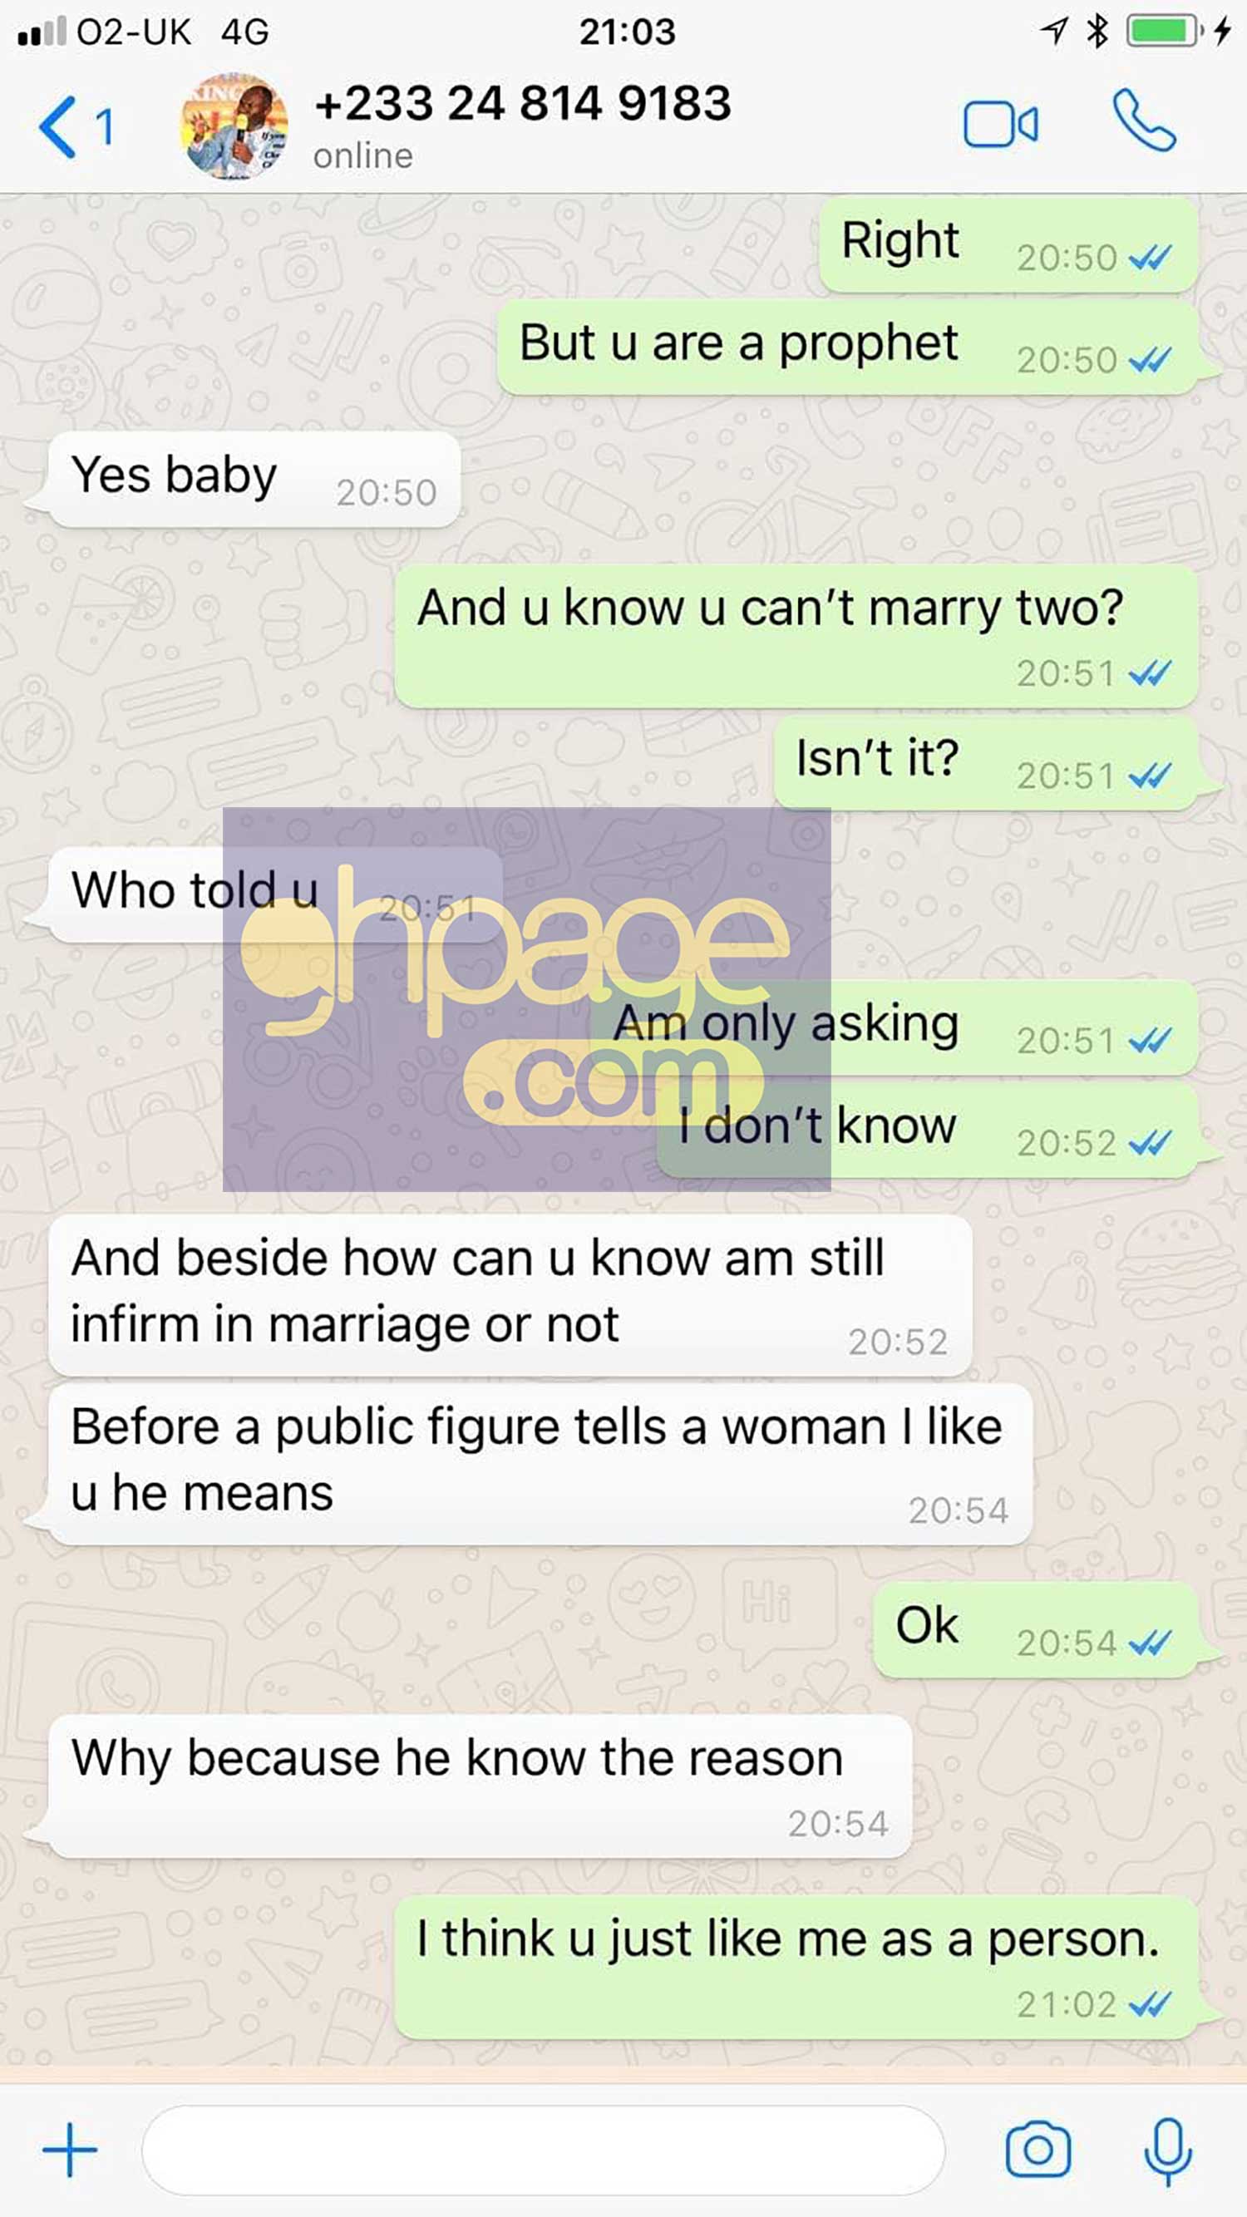
Task: Open contact profile picture
Action: 234,126
